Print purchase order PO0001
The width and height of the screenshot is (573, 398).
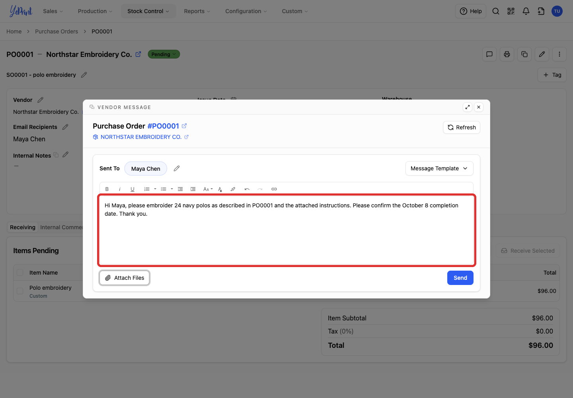tap(507, 54)
